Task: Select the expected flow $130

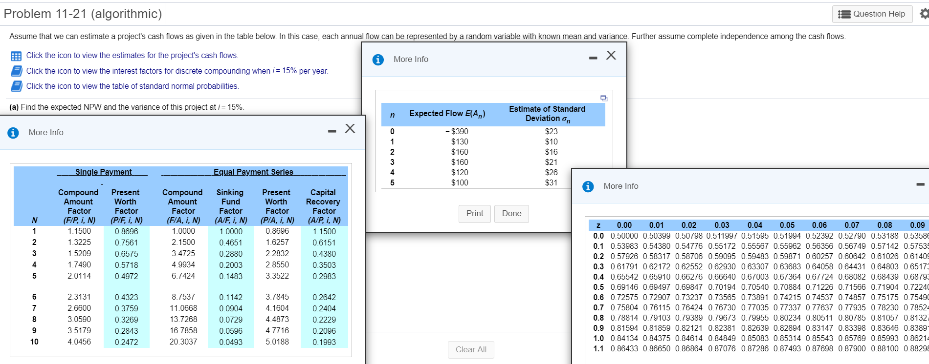Action: click(460, 142)
